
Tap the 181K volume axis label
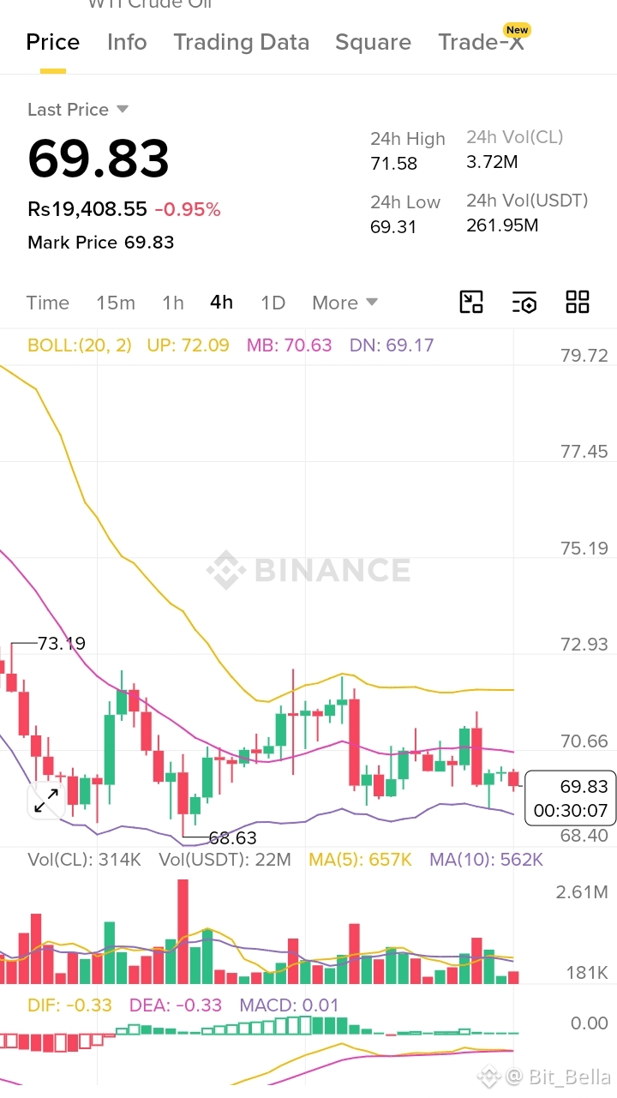point(587,973)
